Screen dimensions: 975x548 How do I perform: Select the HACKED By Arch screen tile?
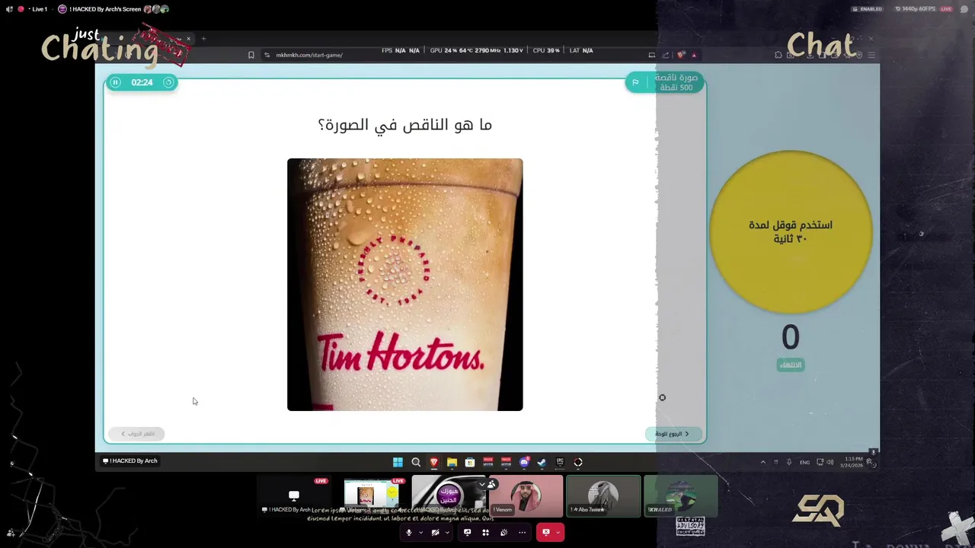pos(294,496)
